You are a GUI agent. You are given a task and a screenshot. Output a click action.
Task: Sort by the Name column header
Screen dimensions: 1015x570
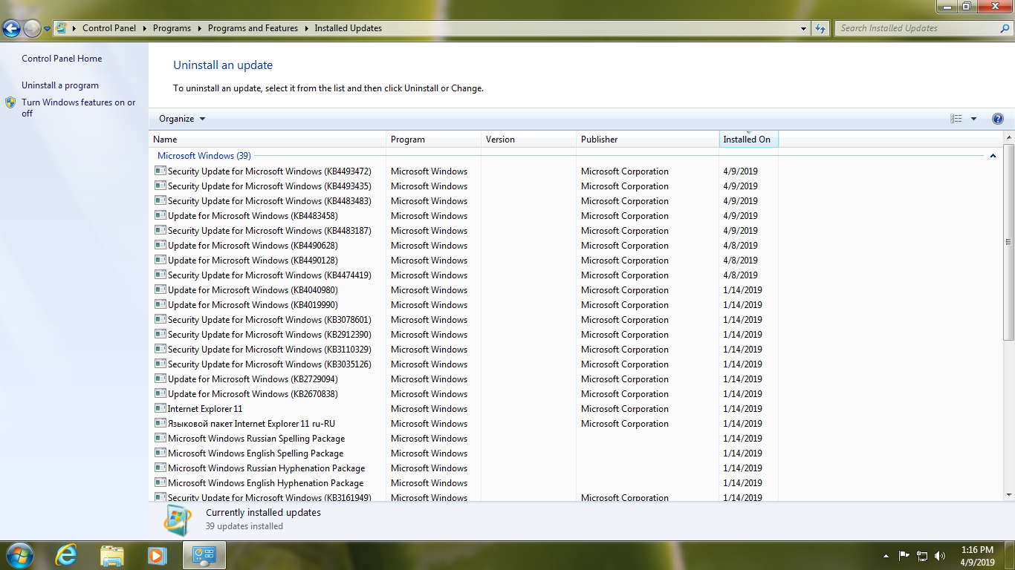[x=267, y=140]
